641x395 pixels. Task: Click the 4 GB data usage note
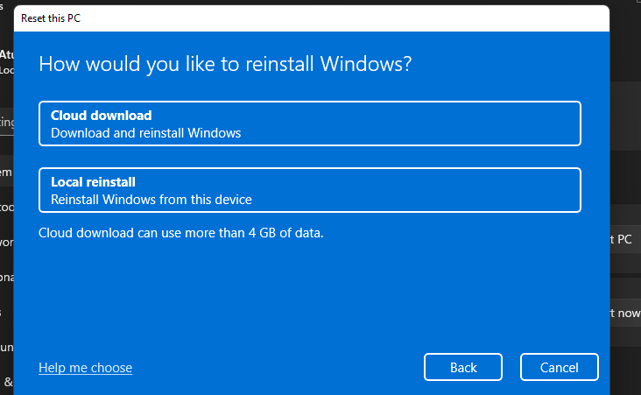(x=181, y=234)
